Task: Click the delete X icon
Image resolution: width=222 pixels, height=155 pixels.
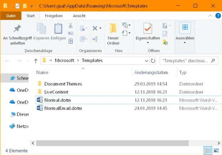Action: pos(95,28)
